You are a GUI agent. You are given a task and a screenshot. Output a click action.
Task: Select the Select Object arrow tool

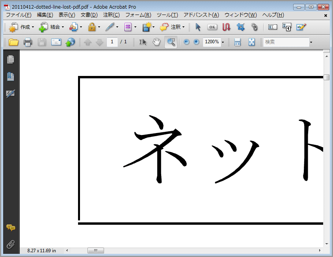(198, 27)
